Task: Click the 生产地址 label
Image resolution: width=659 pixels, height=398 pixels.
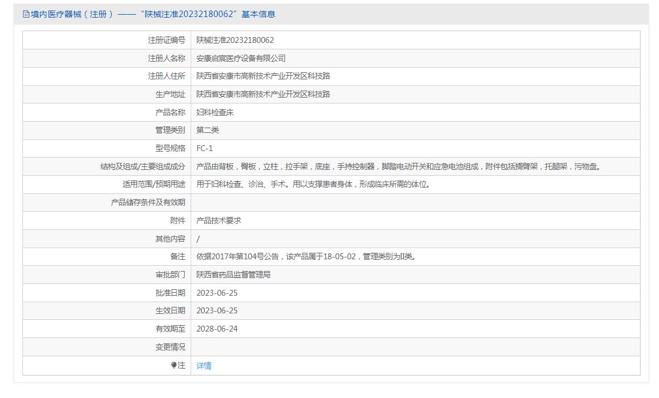Action: pos(170,94)
